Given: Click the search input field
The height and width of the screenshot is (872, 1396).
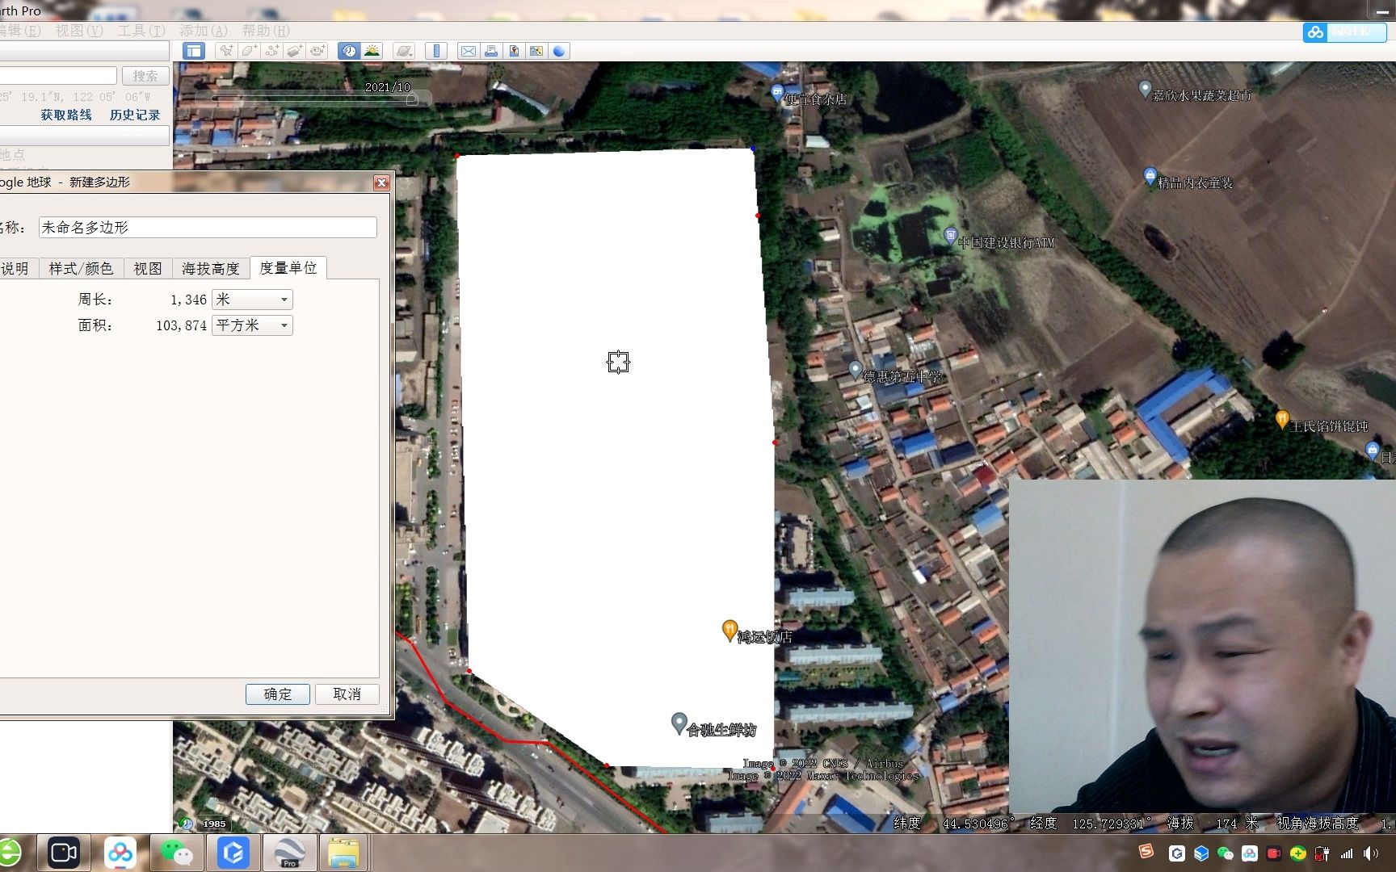Looking at the screenshot, I should tap(57, 76).
